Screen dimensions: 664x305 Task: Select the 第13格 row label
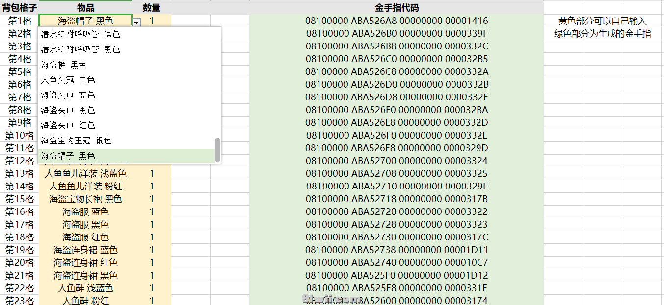pos(20,173)
